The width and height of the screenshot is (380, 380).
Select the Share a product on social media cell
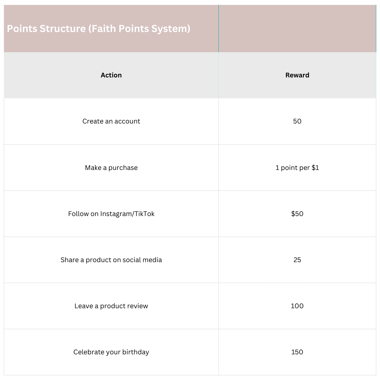[111, 260]
